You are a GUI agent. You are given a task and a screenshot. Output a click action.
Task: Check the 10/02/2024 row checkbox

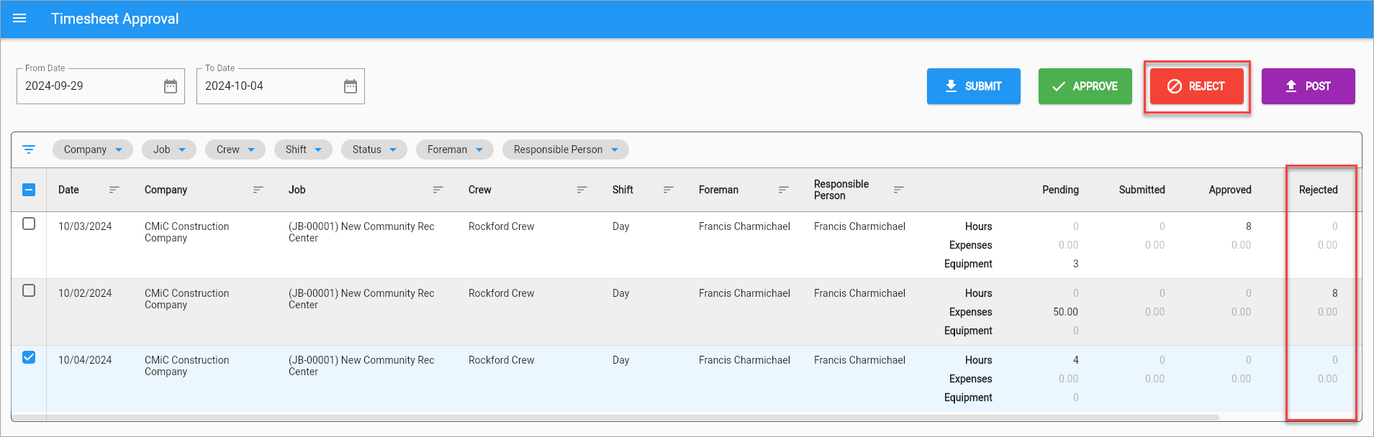[x=29, y=290]
